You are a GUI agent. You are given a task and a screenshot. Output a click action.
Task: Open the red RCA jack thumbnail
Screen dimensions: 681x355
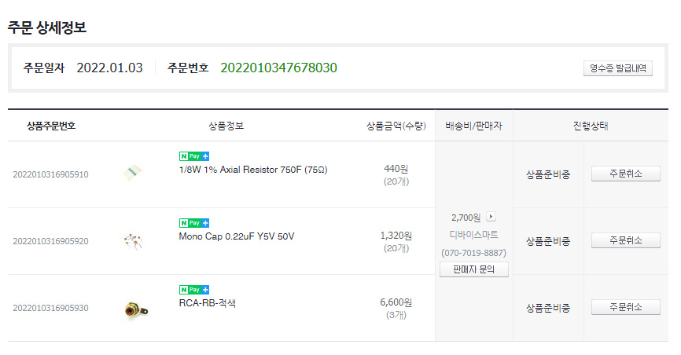point(134,309)
